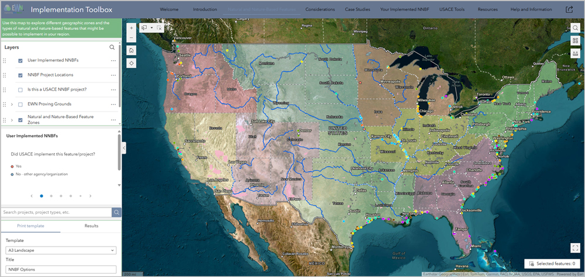Jump to third legend page dot
Screen dimensions: 585x277
click(61, 196)
